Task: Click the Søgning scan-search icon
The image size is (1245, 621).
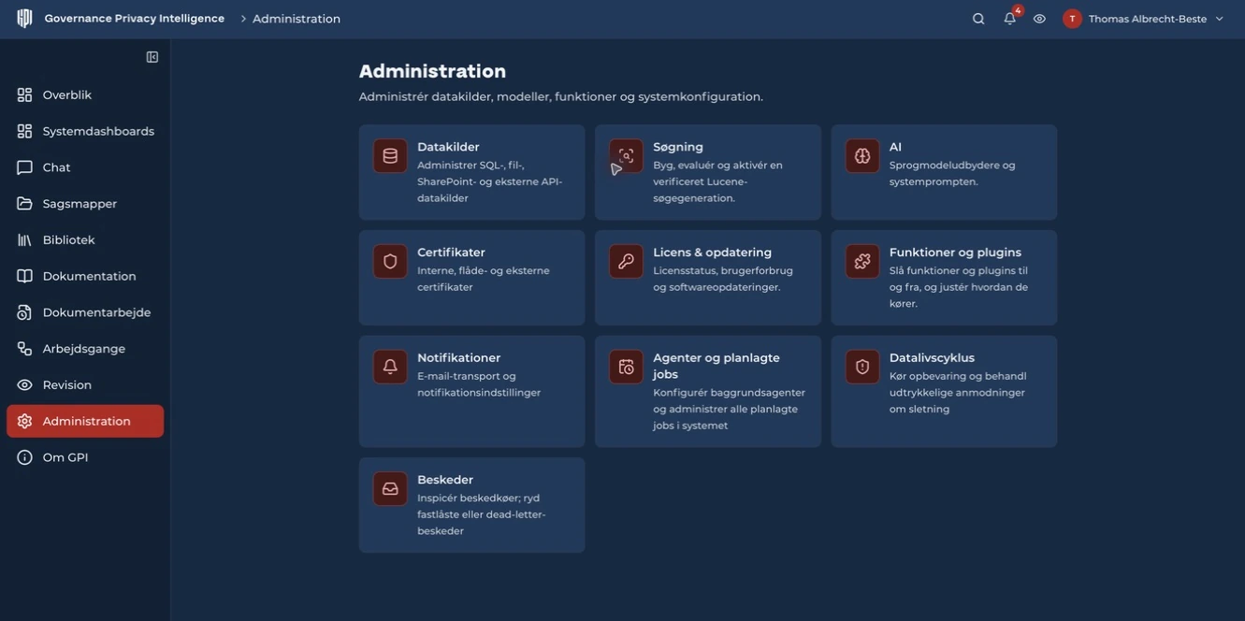Action: (x=626, y=156)
